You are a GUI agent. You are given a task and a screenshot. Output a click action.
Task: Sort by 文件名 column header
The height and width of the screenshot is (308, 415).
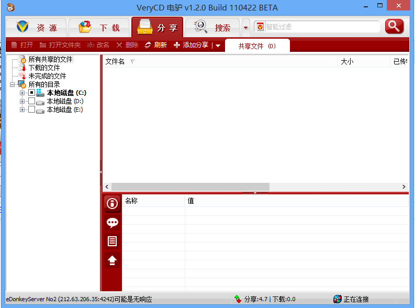click(x=220, y=61)
